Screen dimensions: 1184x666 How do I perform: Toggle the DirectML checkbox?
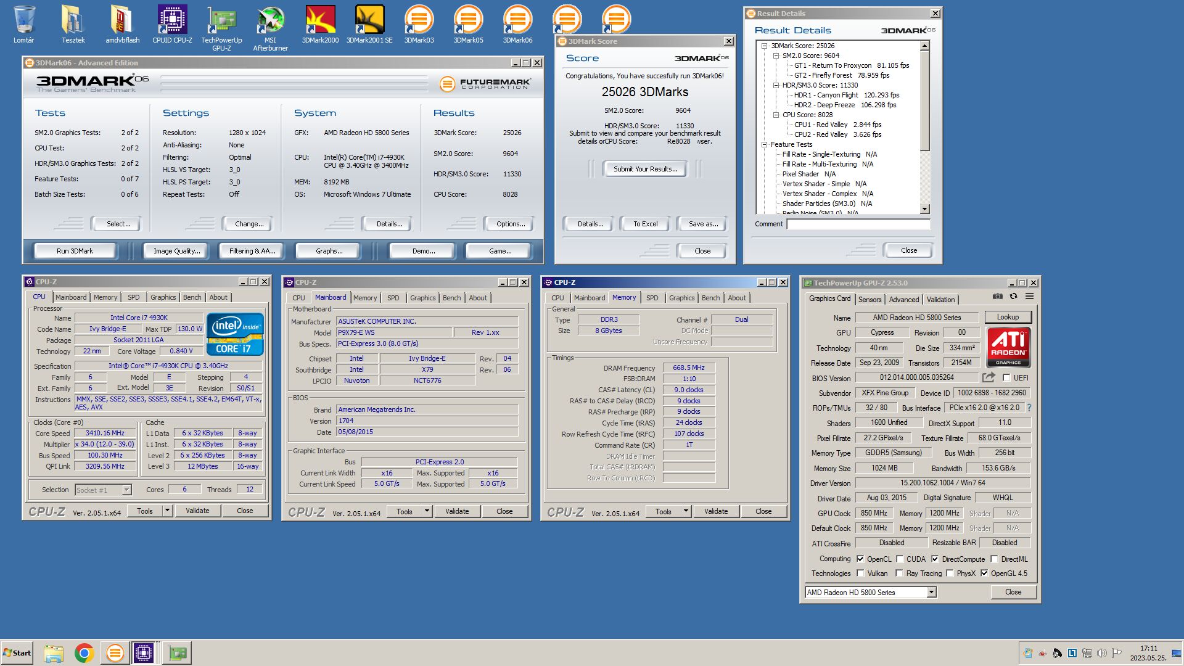click(994, 559)
